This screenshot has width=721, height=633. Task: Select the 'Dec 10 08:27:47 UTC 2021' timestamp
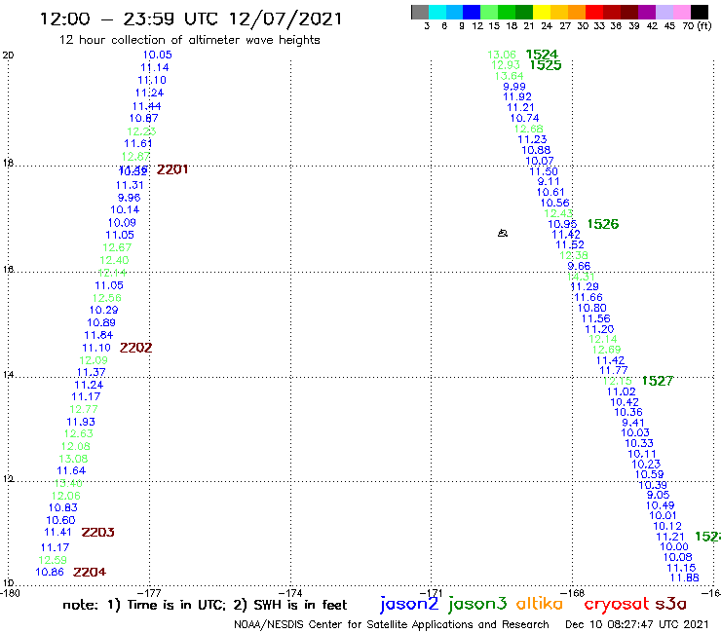[x=637, y=624]
